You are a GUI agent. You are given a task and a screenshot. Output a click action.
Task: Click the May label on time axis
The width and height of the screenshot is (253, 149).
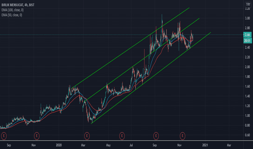click(108, 145)
